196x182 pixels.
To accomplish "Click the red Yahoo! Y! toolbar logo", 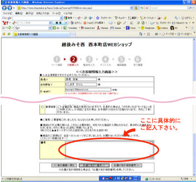I will [5, 23].
